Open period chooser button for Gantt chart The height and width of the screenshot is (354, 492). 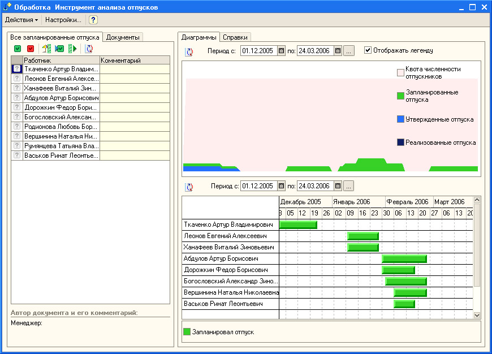[x=349, y=186]
